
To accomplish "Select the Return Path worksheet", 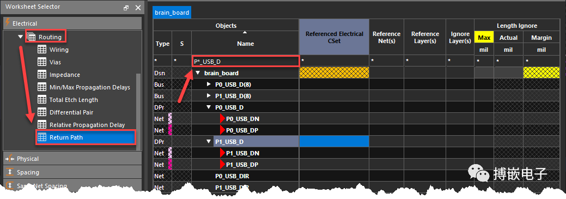I will click(86, 137).
